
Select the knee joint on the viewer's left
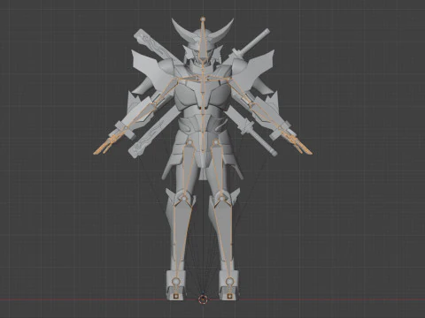pyautogui.click(x=184, y=200)
